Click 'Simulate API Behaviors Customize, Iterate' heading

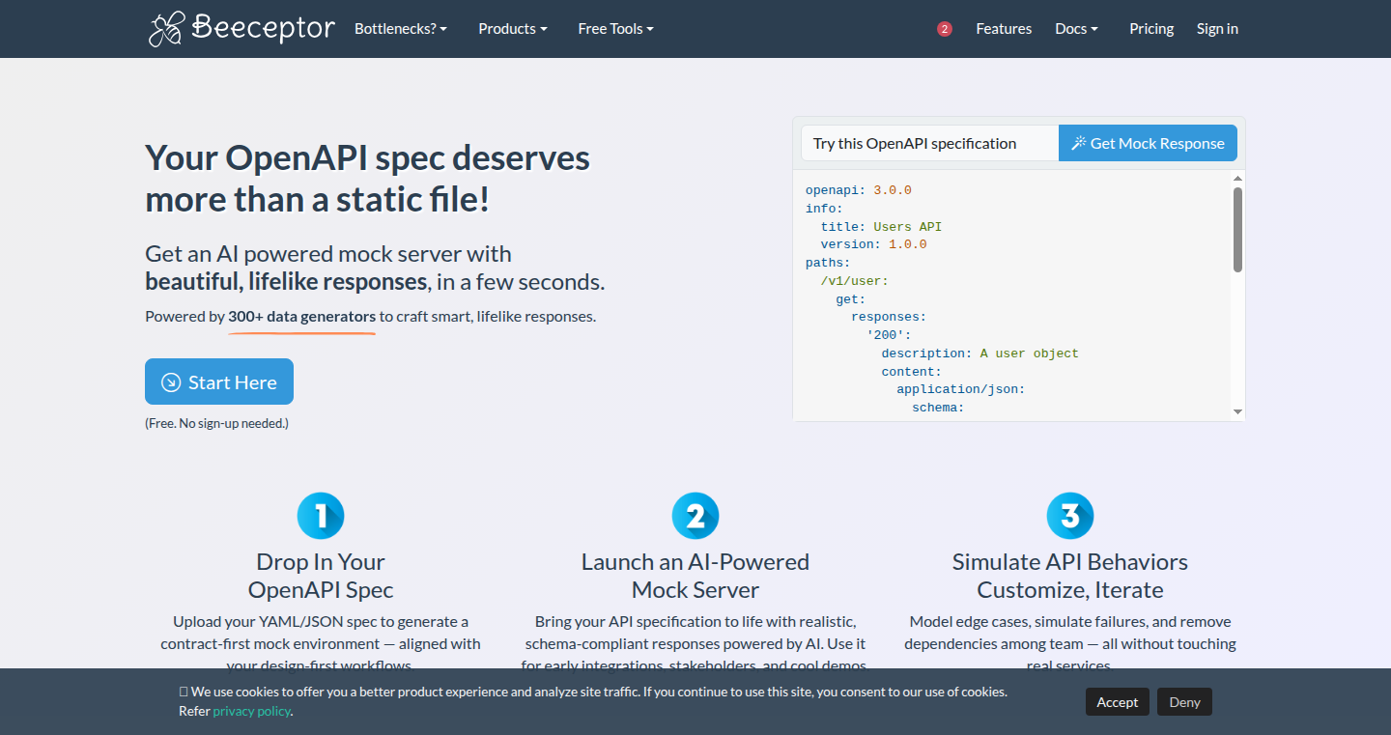pyautogui.click(x=1070, y=576)
